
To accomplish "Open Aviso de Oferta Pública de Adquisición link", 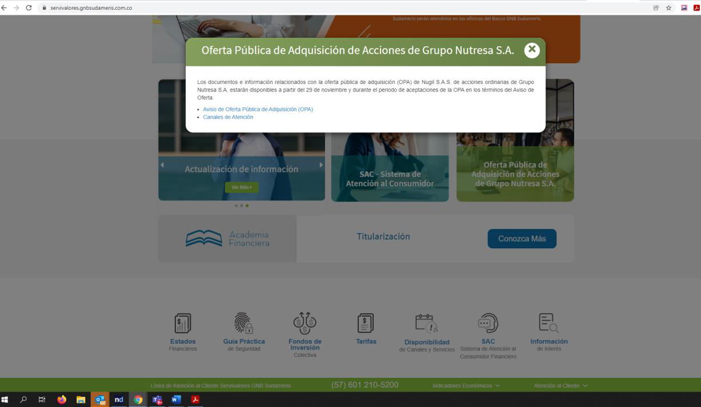I will [x=258, y=109].
